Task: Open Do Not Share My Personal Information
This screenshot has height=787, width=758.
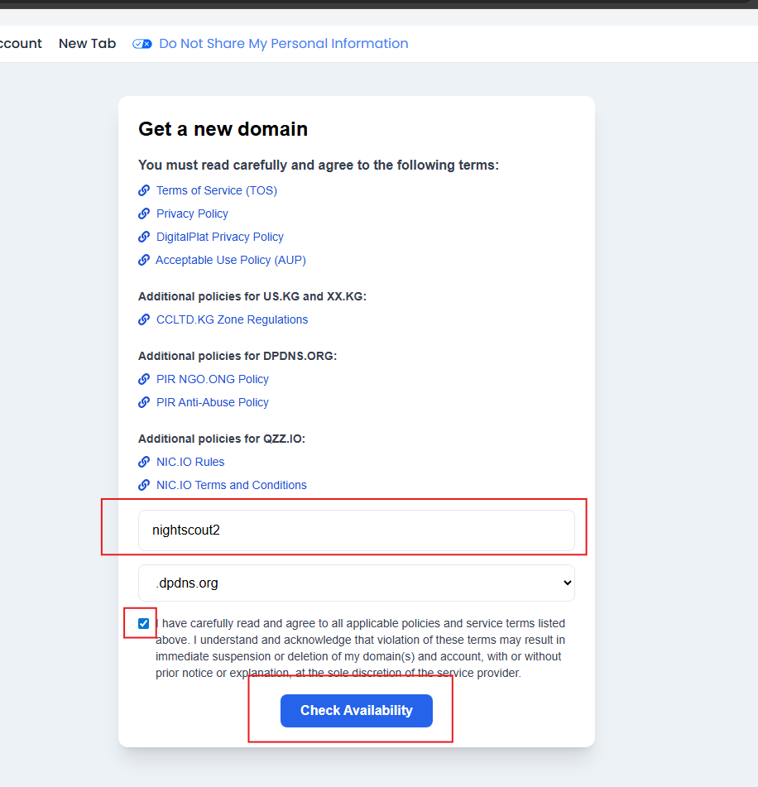Action: click(283, 44)
